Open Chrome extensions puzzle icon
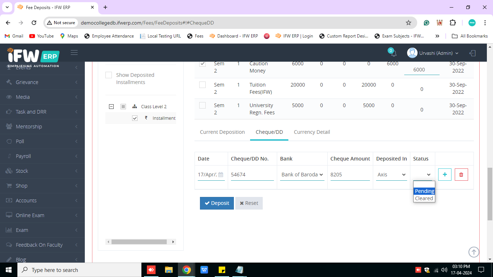 coord(453,23)
